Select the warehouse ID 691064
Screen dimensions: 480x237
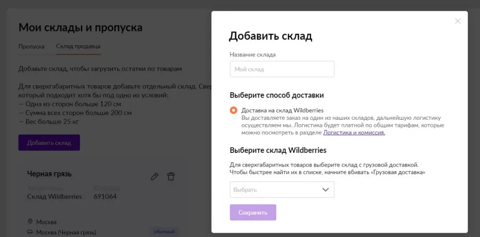coord(105,197)
